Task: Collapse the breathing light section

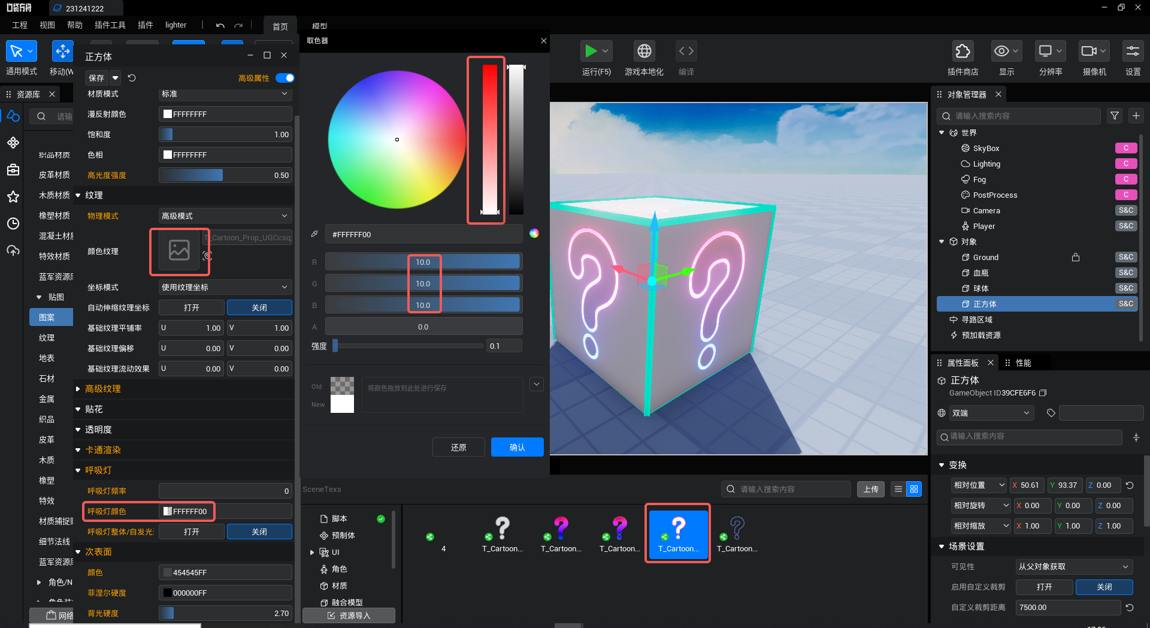Action: tap(78, 470)
